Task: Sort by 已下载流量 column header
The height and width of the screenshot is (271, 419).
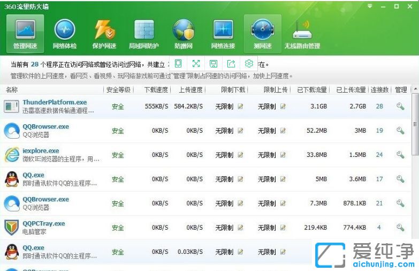Action: 312,90
